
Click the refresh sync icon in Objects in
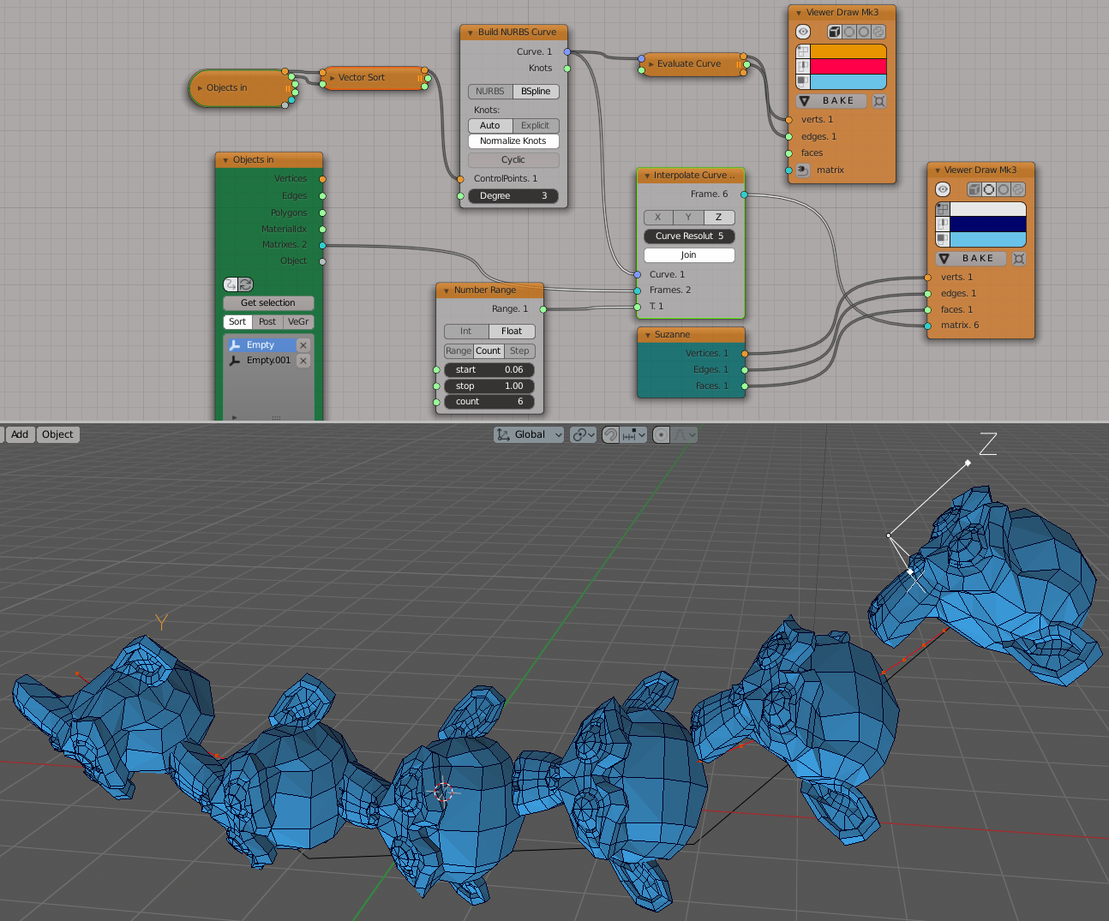246,284
